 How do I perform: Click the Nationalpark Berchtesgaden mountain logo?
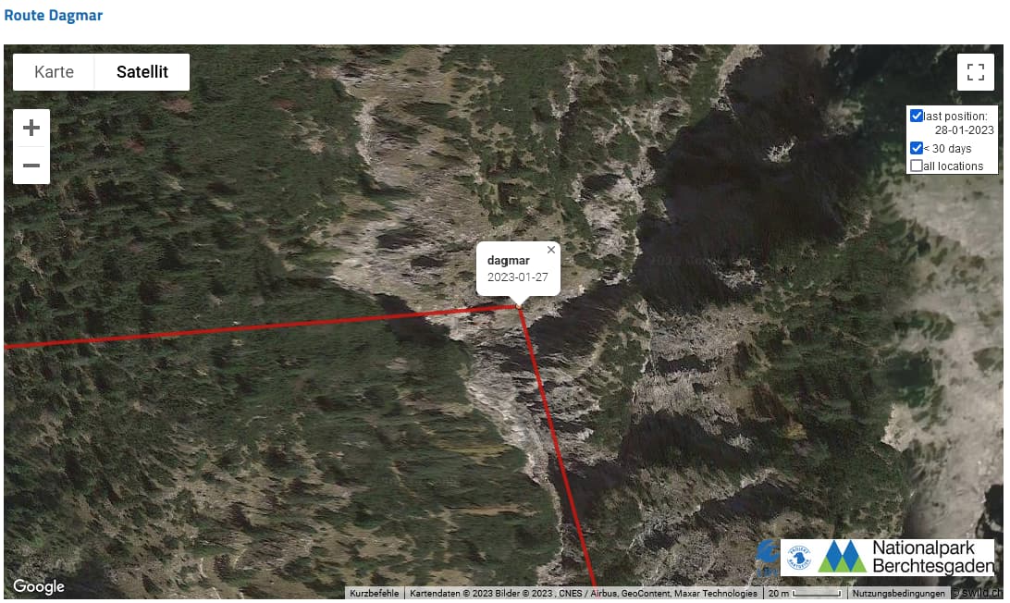coord(842,557)
